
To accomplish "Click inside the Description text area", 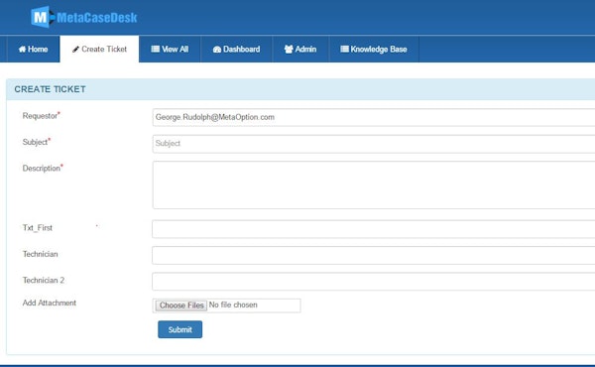I will coord(374,184).
